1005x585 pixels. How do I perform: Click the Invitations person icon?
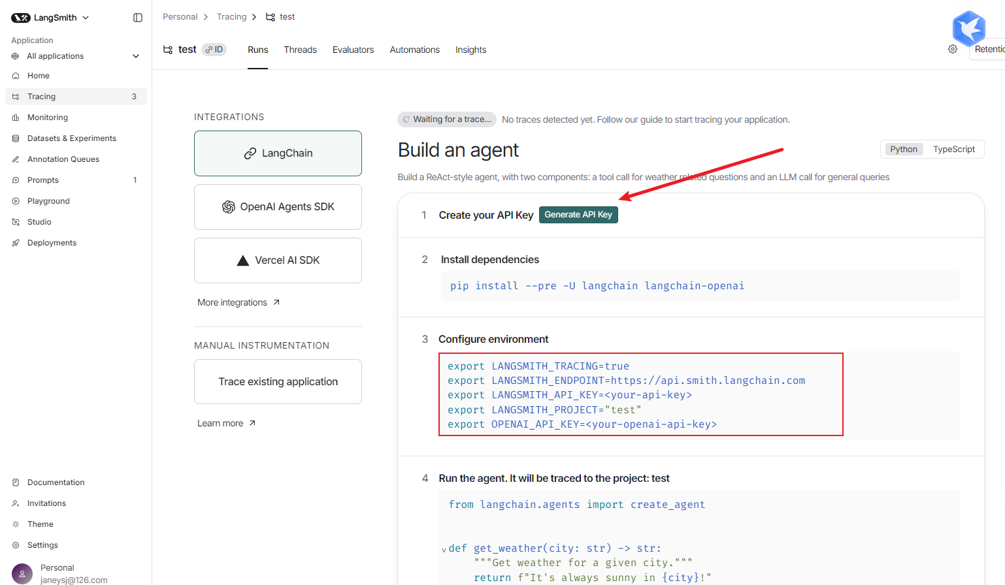(16, 503)
